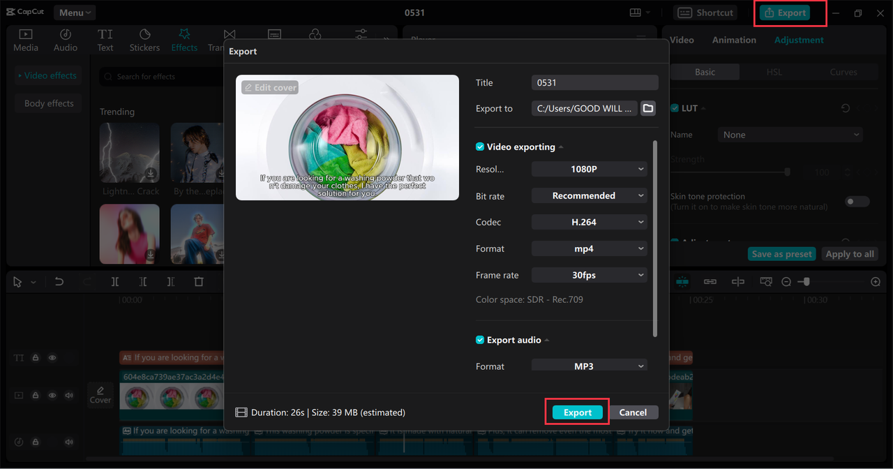
Task: Click the Edit cover overlay button
Action: [270, 87]
